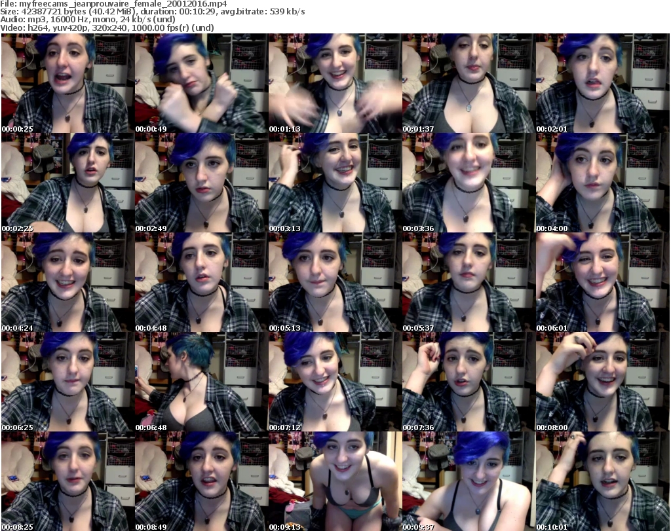Click the frame stamped 00:07:12
The image size is (671, 531).
[335, 382]
